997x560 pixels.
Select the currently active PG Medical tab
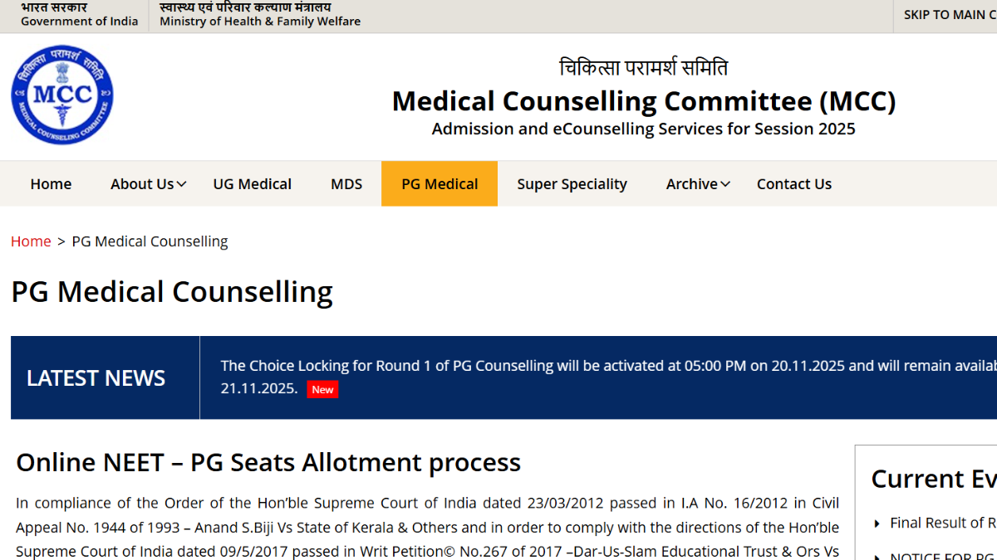[x=440, y=183]
